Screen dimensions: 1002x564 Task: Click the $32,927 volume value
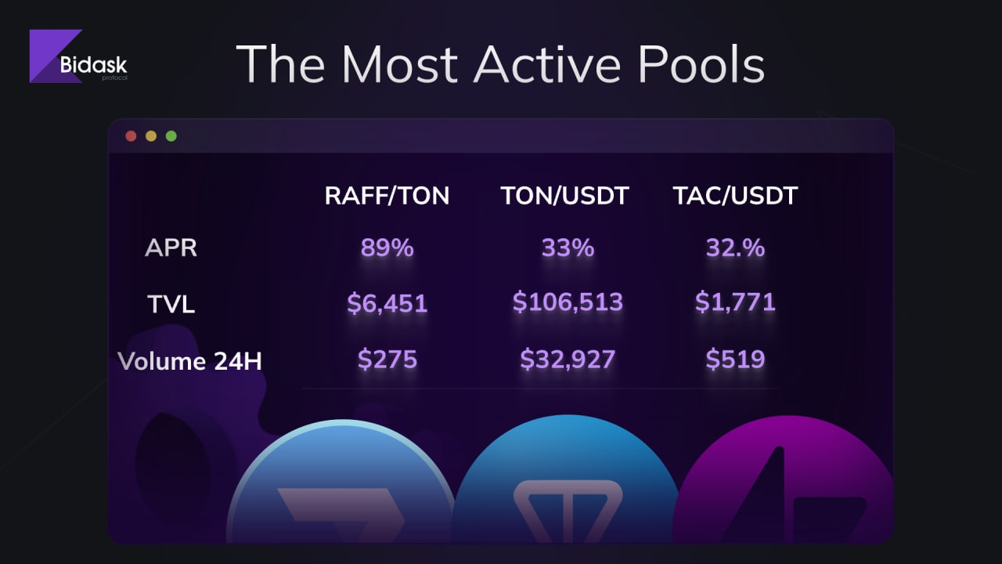[568, 360]
